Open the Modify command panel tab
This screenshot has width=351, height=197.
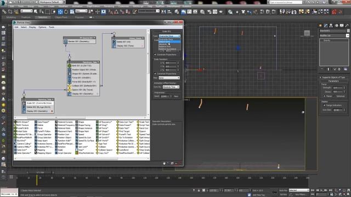pos(326,26)
